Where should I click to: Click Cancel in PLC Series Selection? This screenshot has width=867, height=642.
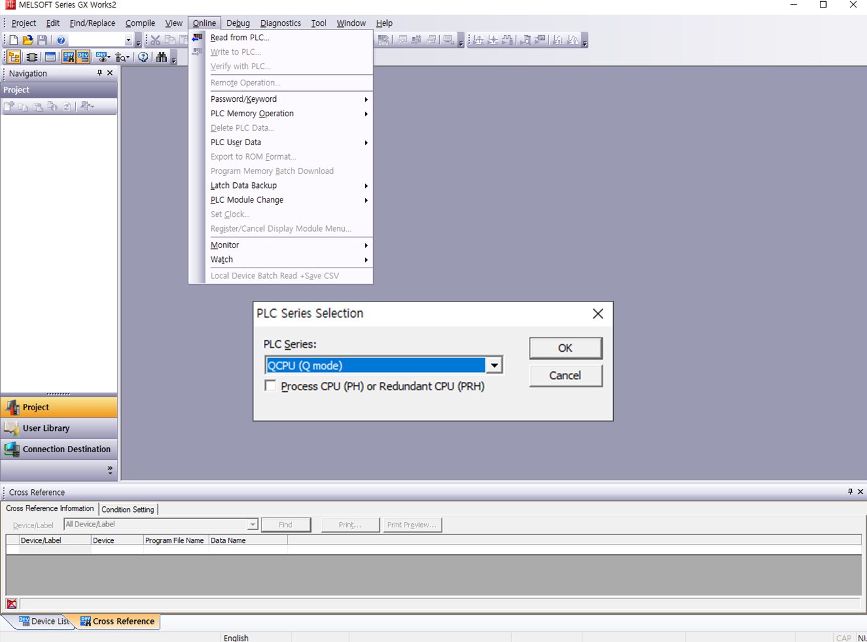click(x=565, y=376)
